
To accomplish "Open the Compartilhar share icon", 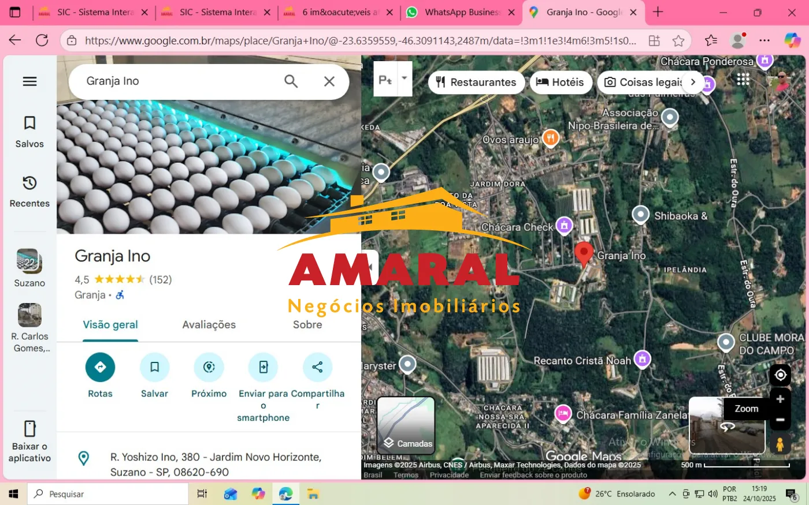I will (x=317, y=367).
